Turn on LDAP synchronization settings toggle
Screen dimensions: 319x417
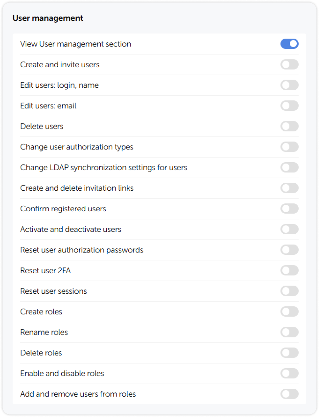tap(289, 167)
